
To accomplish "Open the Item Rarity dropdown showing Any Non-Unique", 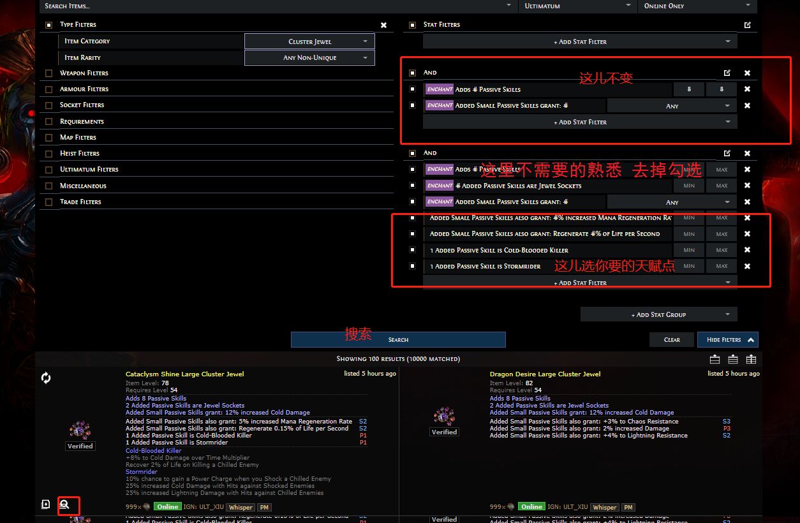I will (x=309, y=57).
